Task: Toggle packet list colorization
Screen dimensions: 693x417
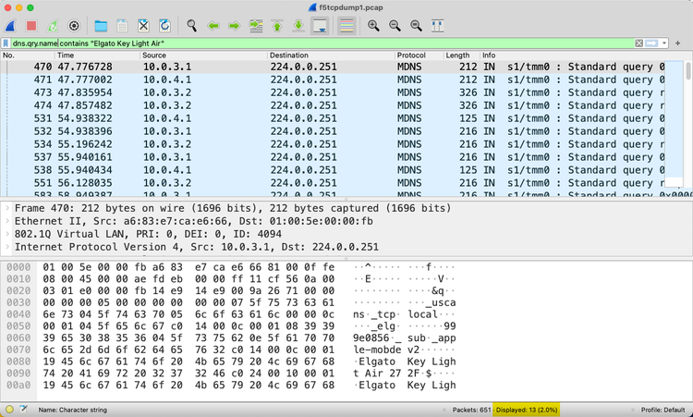Action: pos(346,25)
